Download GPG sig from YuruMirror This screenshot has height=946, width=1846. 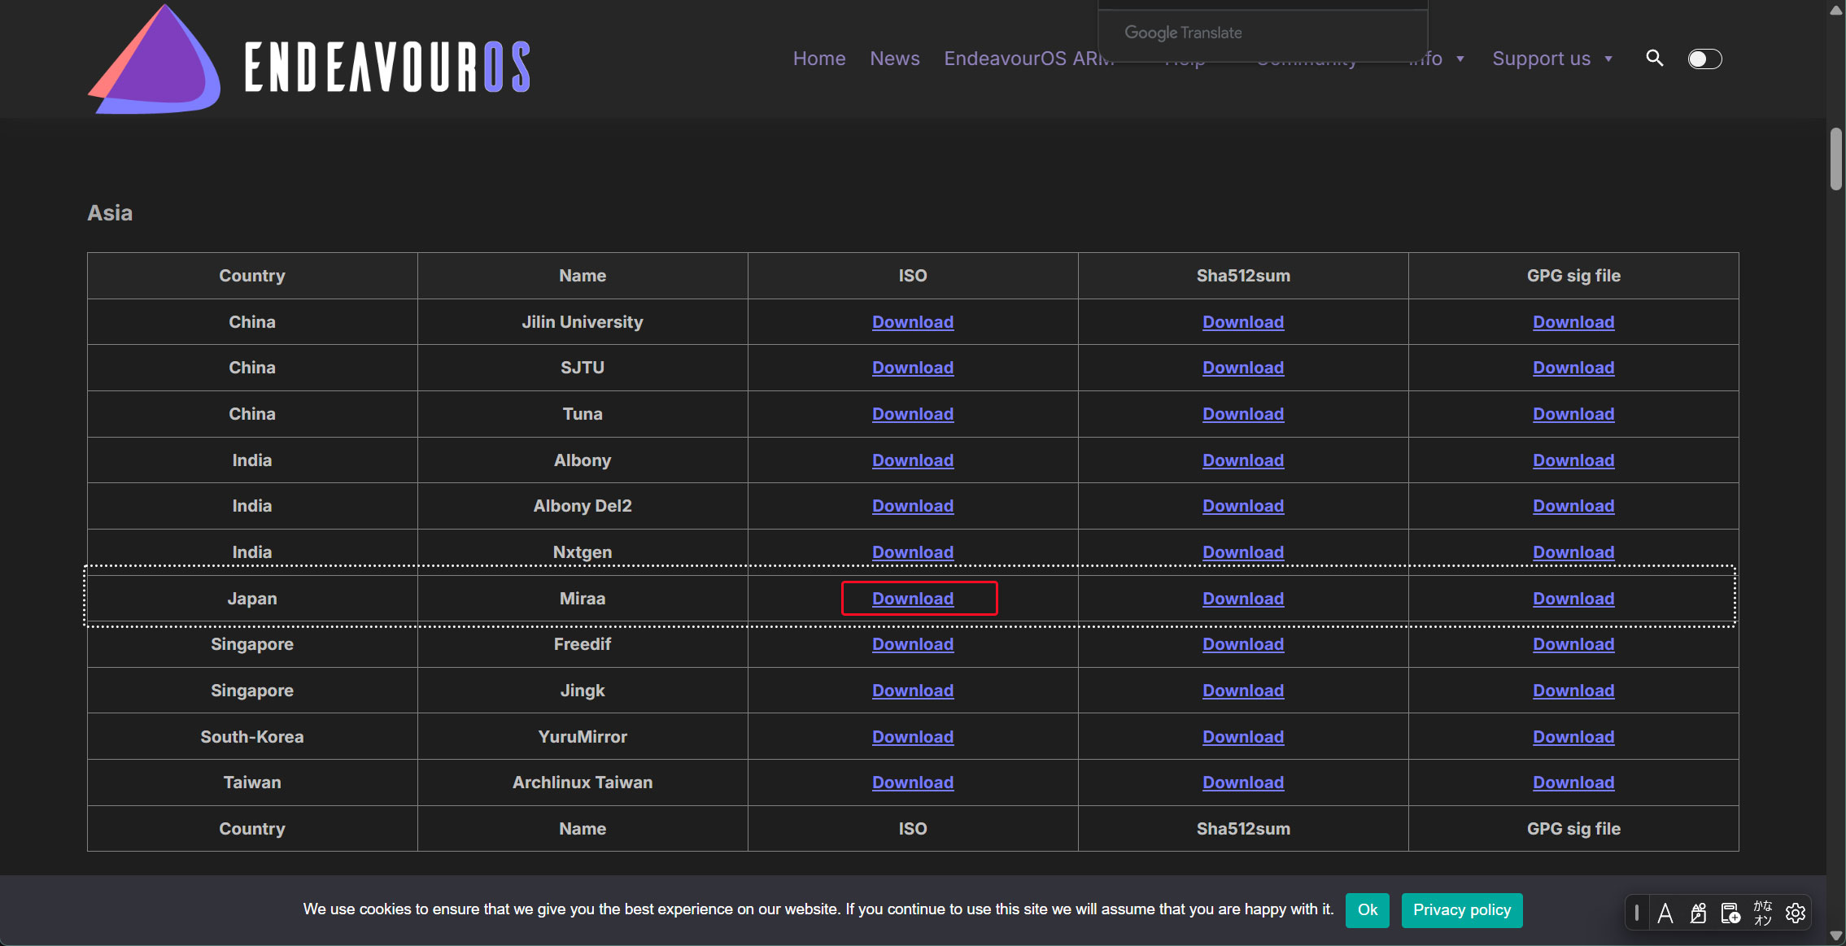(1573, 737)
